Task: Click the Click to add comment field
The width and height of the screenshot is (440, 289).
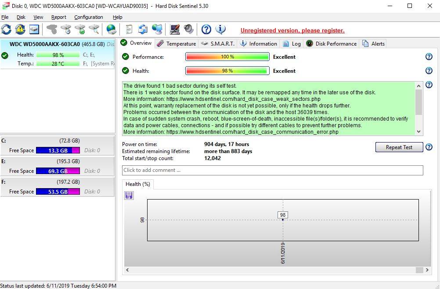Action: pyautogui.click(x=272, y=170)
